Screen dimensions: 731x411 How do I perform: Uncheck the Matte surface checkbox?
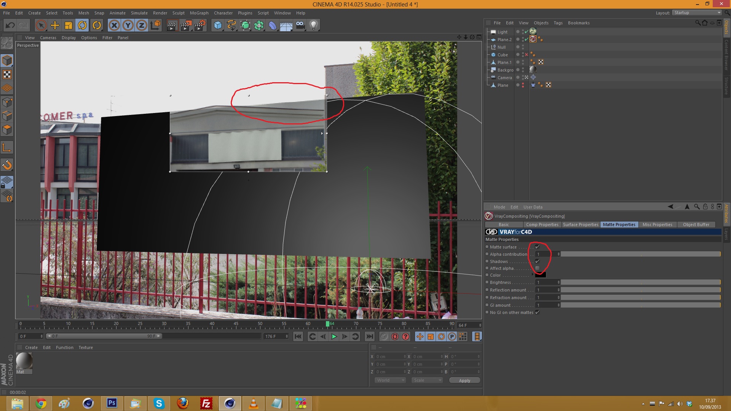click(x=537, y=247)
